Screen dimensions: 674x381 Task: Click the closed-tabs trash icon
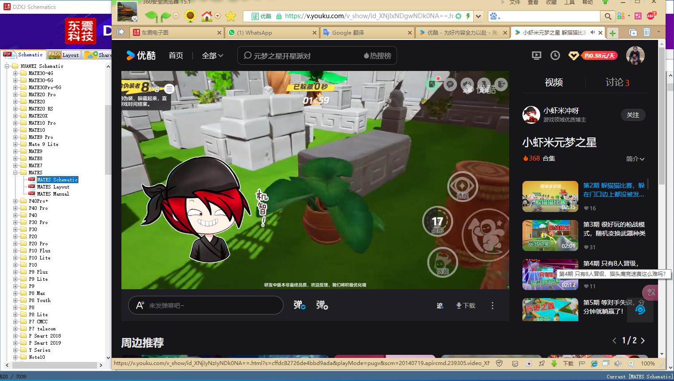click(647, 32)
